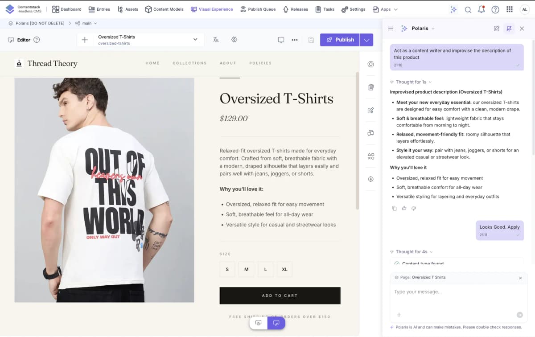The height and width of the screenshot is (337, 535).
Task: Open the comments icon next to the more menu
Action: 281,40
